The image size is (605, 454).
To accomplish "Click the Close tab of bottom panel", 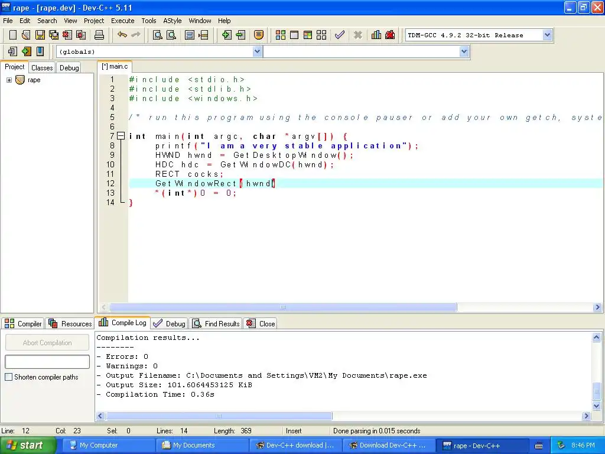I will pyautogui.click(x=261, y=323).
